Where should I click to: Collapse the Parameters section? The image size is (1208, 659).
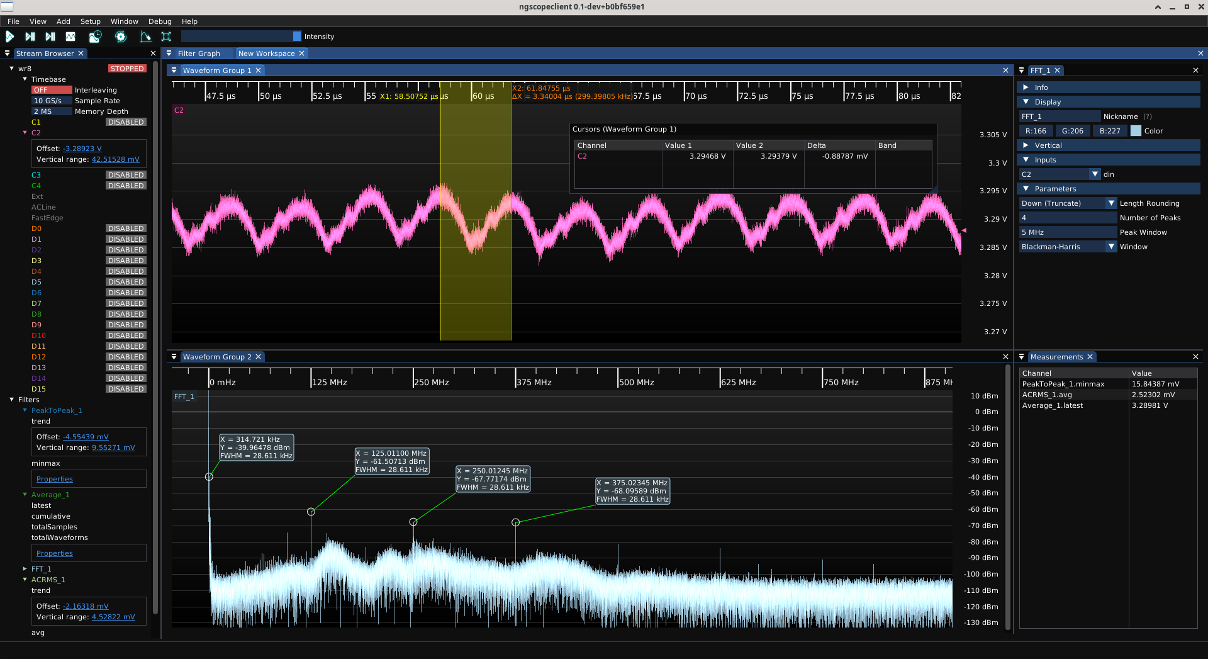click(1109, 189)
